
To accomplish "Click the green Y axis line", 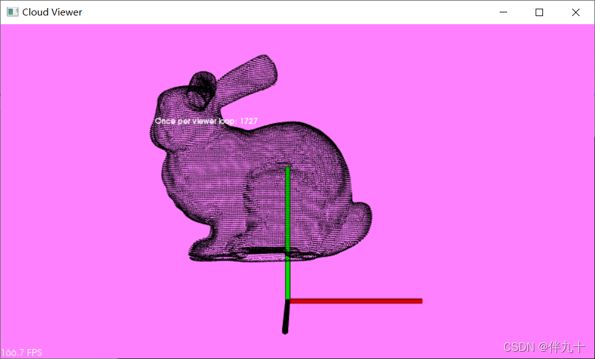I will 288,233.
